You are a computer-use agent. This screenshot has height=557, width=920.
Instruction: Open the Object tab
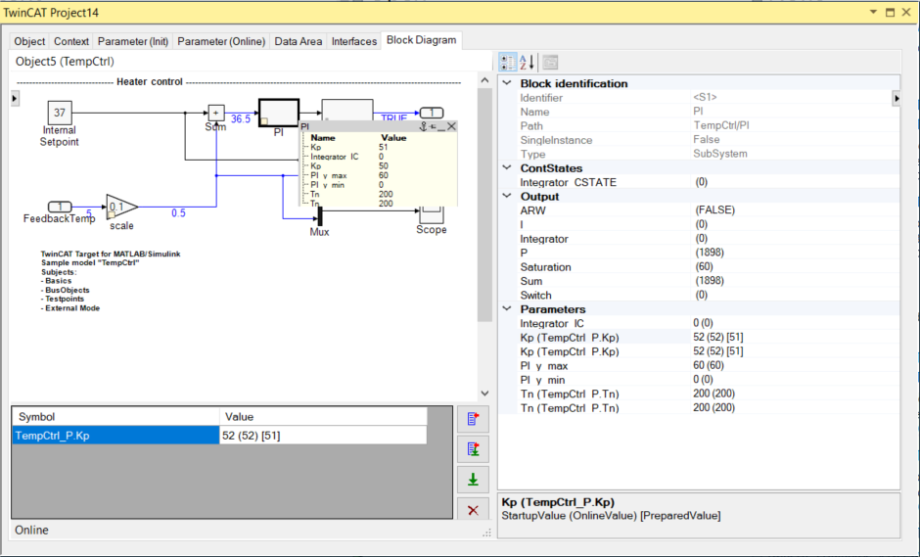[29, 41]
